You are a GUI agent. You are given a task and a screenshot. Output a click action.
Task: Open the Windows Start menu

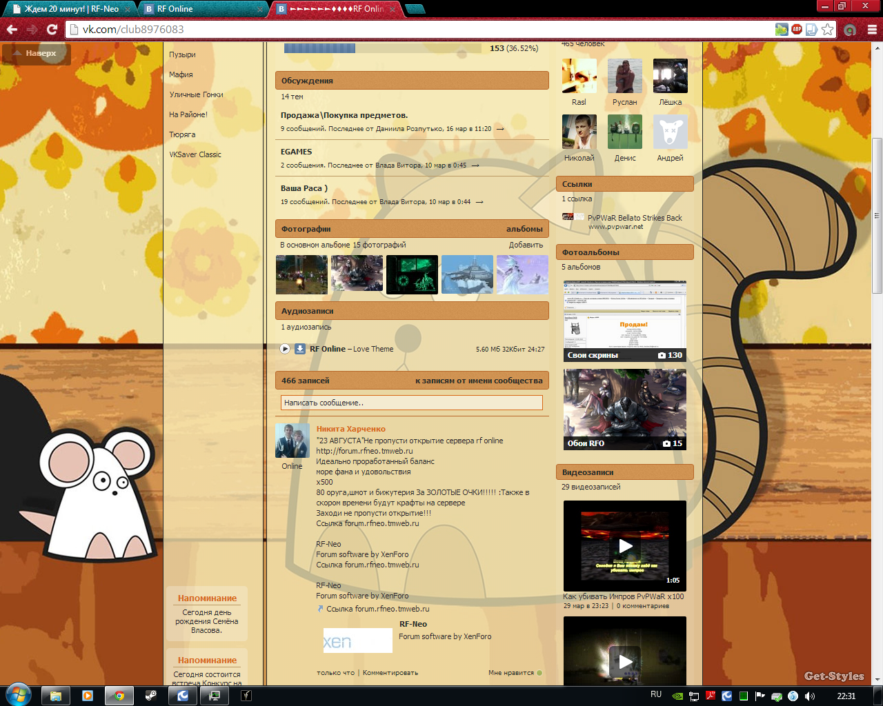pos(18,695)
